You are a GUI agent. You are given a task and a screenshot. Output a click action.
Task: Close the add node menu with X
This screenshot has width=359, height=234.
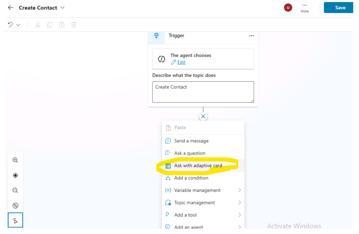(x=203, y=116)
